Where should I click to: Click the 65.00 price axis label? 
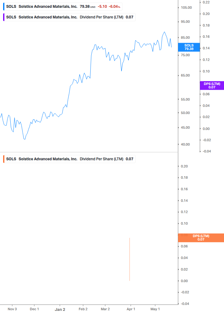pos(185,76)
